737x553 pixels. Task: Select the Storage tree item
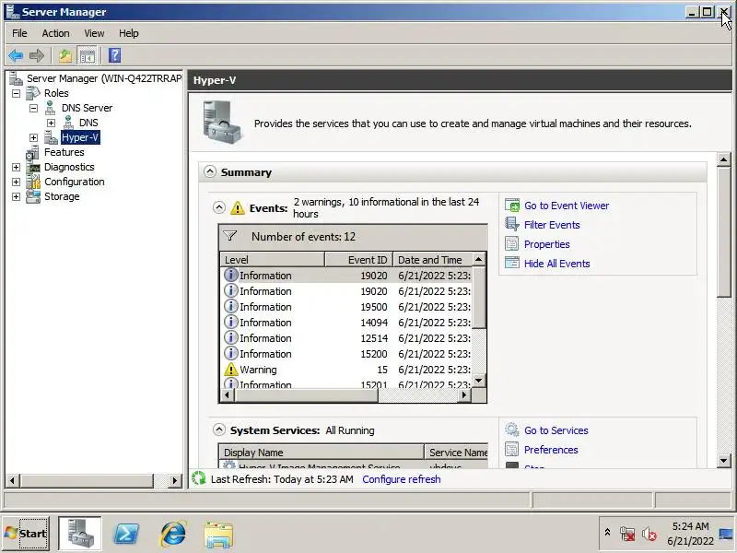[x=62, y=196]
